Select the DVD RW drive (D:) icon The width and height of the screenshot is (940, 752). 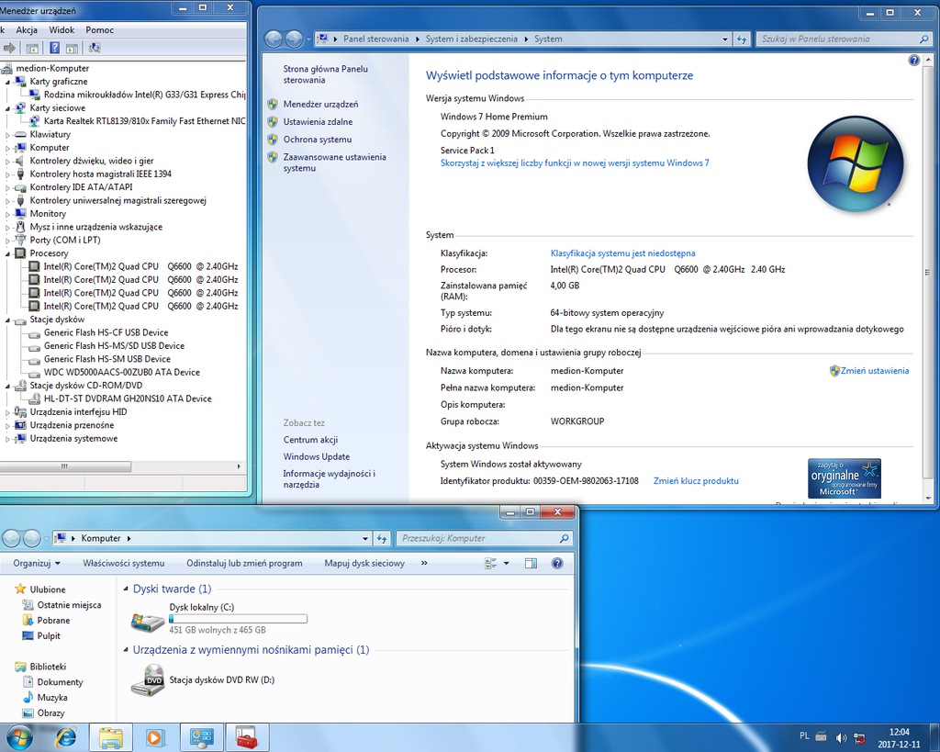(x=148, y=680)
